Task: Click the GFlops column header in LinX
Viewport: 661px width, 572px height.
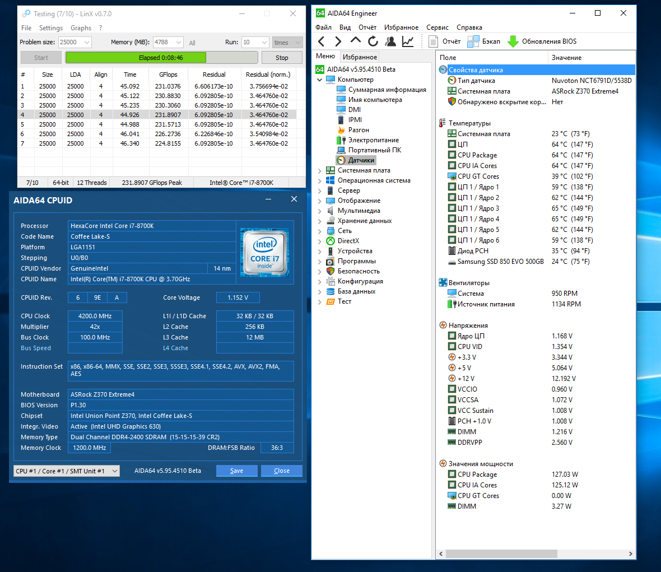Action: click(x=168, y=75)
